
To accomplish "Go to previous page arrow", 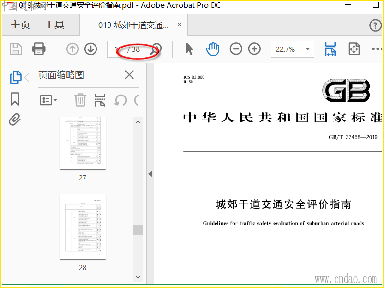I will click(72, 49).
